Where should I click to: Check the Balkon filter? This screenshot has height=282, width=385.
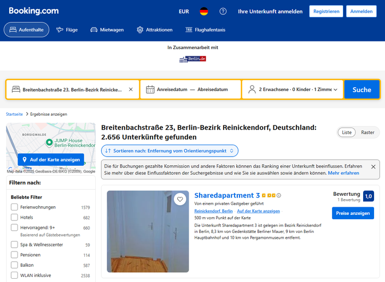(14, 265)
